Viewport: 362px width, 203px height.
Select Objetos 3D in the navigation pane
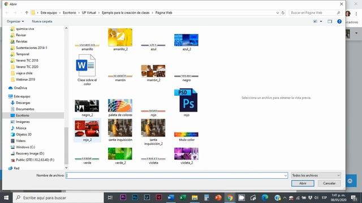[24, 134]
